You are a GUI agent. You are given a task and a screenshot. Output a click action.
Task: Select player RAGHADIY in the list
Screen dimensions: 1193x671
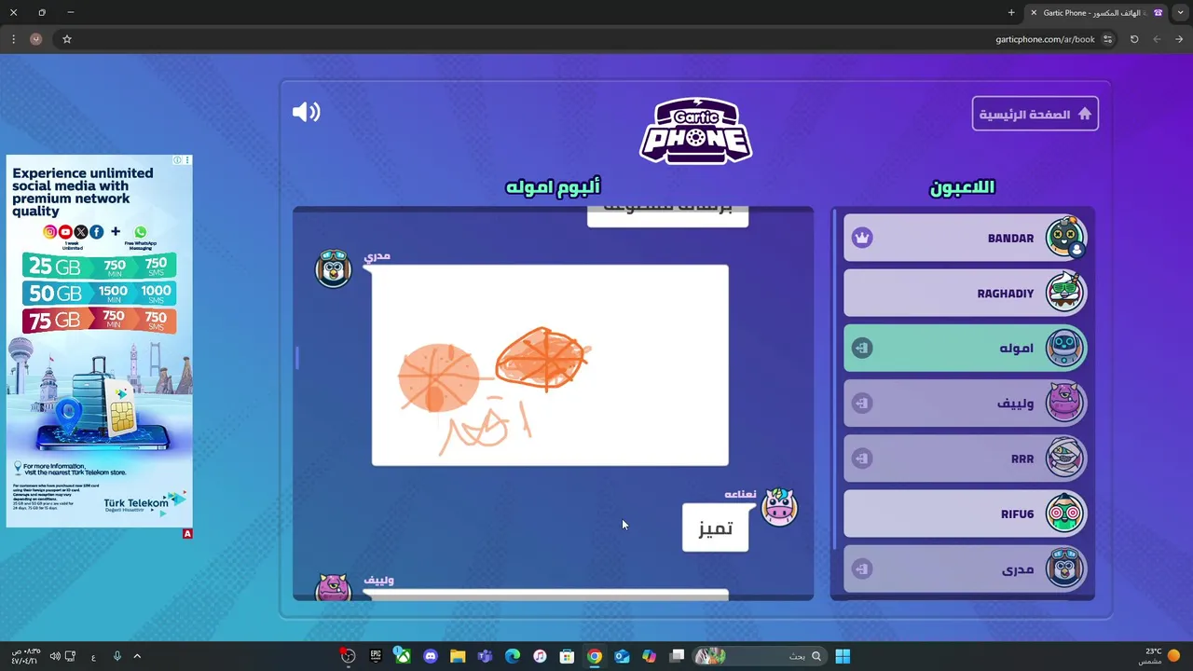[x=966, y=293]
